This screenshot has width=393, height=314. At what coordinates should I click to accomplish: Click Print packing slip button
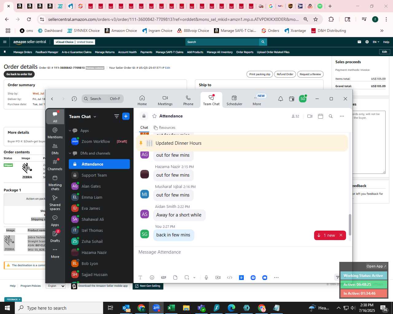click(260, 74)
